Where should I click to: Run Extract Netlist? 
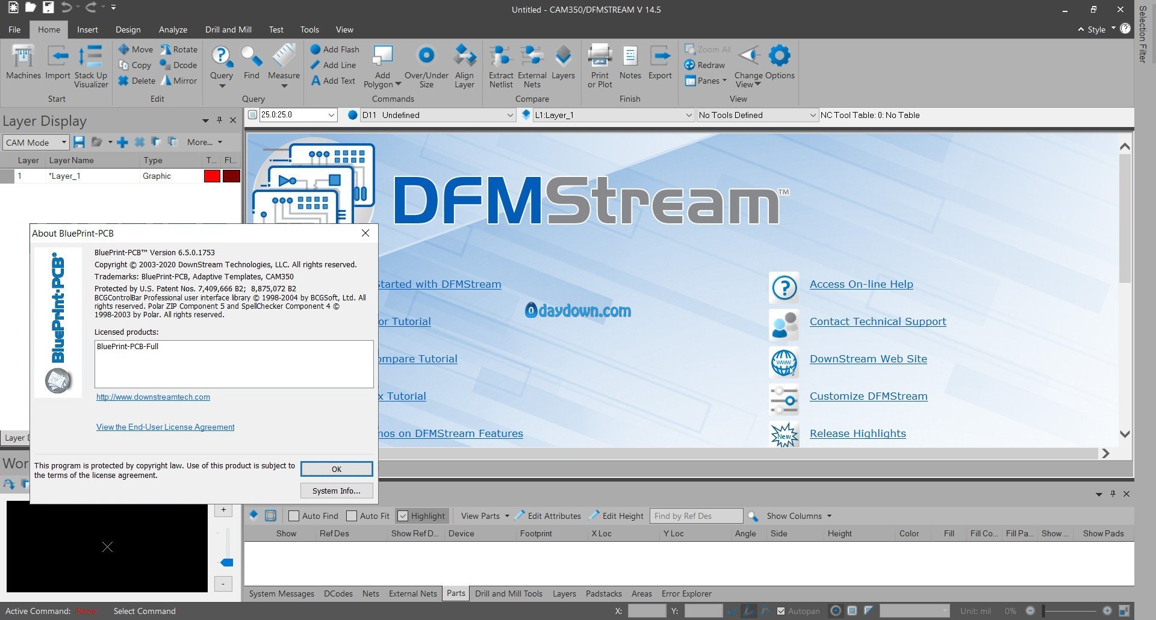pyautogui.click(x=501, y=66)
